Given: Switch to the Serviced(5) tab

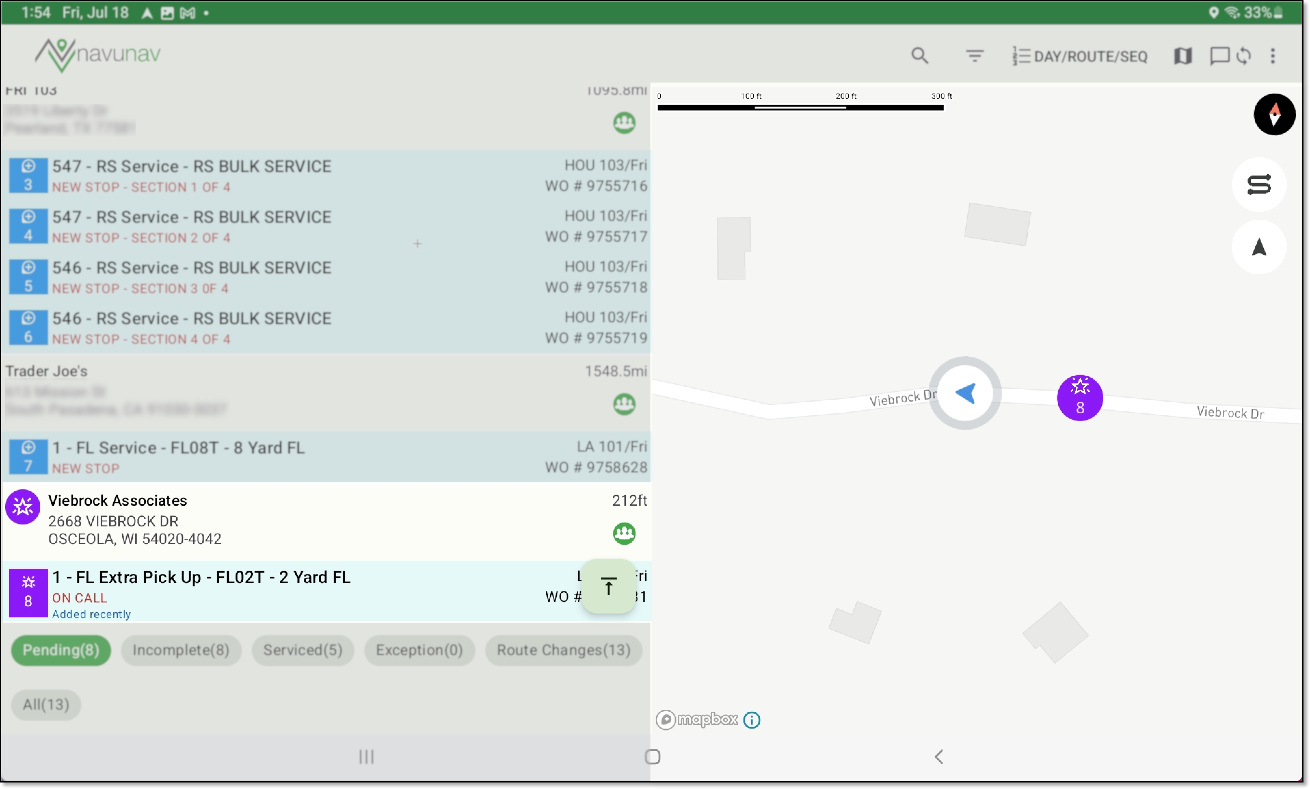Looking at the screenshot, I should click(302, 650).
